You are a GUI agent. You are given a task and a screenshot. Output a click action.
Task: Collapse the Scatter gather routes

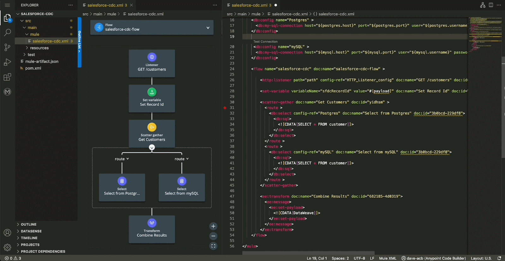(x=152, y=148)
